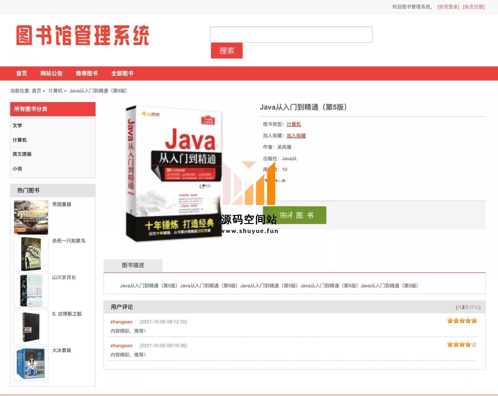Screen dimensions: 498x396
Task: Open the 大冰套装 title link
Action: tap(62, 350)
